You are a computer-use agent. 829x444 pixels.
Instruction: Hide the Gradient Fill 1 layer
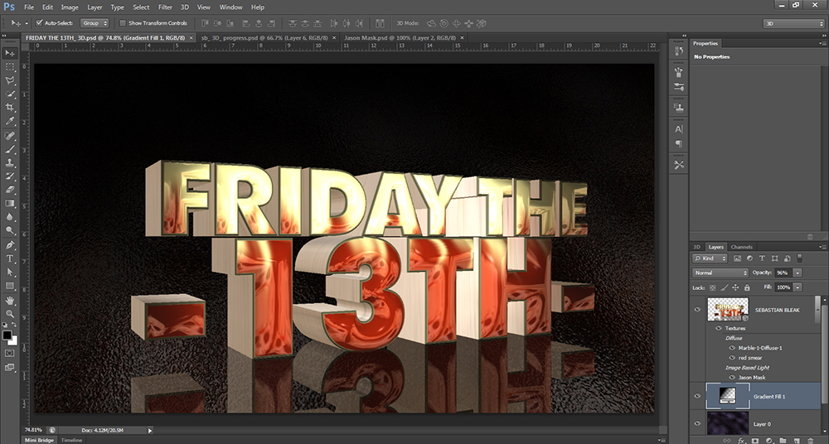coord(696,398)
